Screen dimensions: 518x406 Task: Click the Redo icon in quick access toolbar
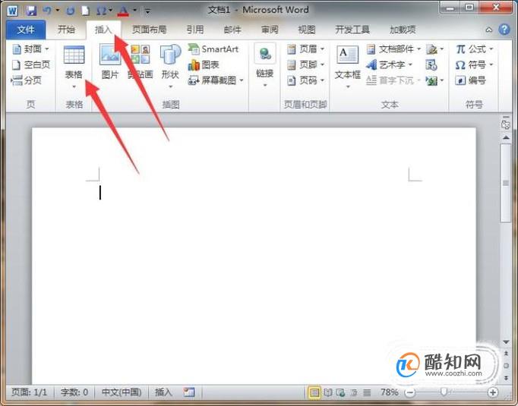70,11
